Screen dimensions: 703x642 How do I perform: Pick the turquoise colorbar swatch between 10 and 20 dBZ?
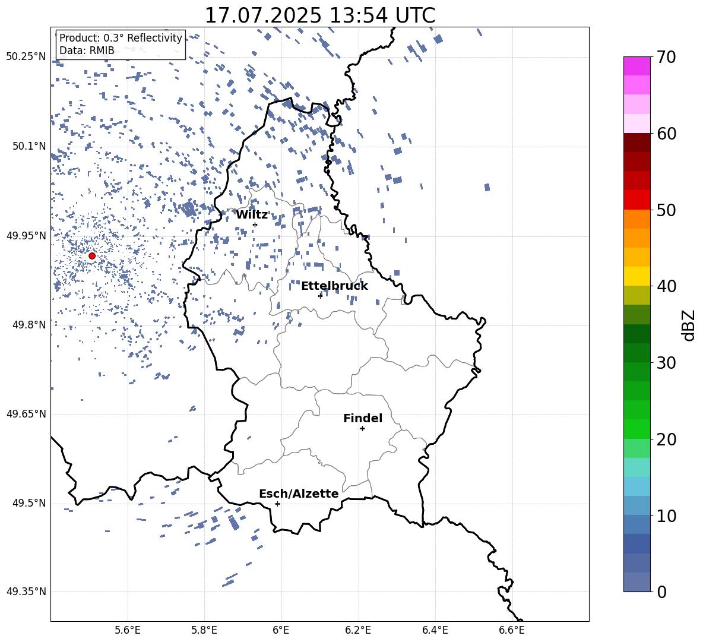(637, 467)
